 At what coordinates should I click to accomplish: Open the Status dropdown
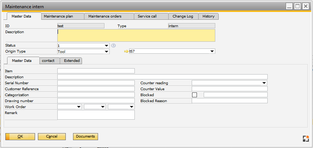(x=83, y=46)
